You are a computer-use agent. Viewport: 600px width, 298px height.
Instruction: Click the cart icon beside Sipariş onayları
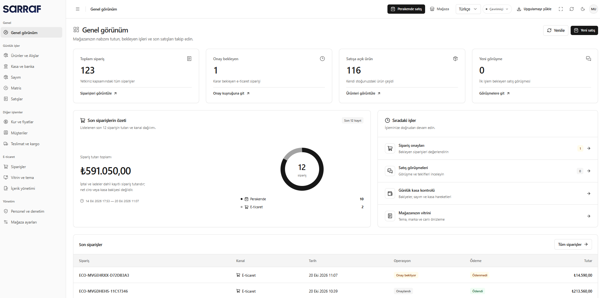coord(390,148)
